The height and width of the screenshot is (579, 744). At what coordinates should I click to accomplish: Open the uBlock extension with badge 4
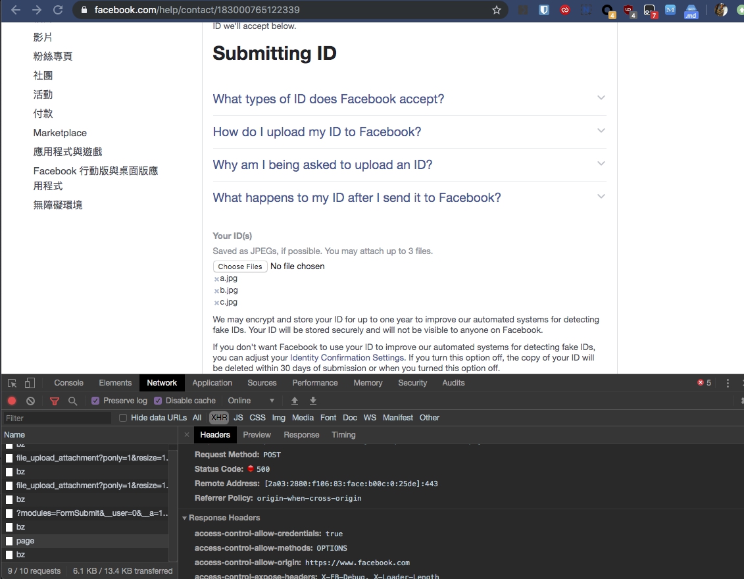629,11
